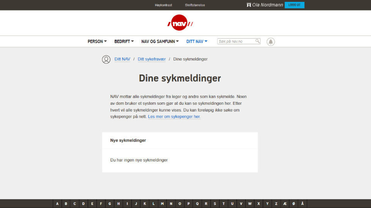Open letter Z in A-Å index
The image size is (371, 208).
[276, 203]
